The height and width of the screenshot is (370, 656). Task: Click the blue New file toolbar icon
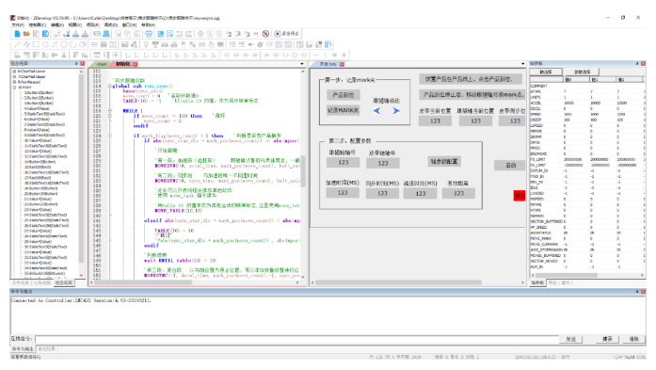(x=17, y=34)
